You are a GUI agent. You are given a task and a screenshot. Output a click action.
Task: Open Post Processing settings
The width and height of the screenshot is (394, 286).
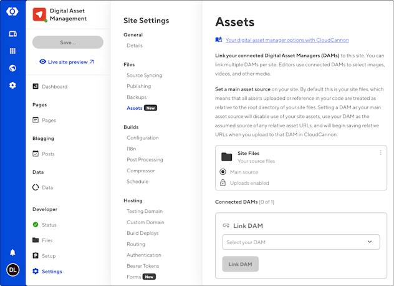145,160
